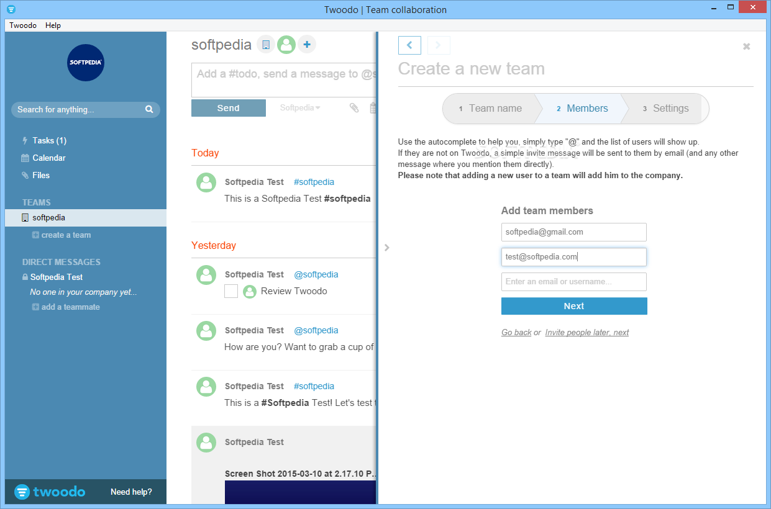
Task: Go to step 3 Settings
Action: point(666,109)
